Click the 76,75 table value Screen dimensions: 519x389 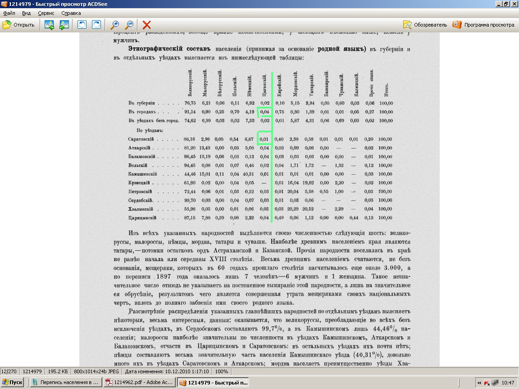(x=190, y=103)
